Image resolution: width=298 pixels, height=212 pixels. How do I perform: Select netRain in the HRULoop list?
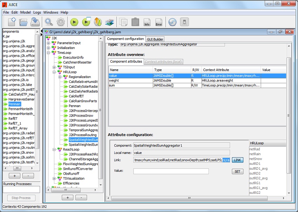[x=255, y=154]
